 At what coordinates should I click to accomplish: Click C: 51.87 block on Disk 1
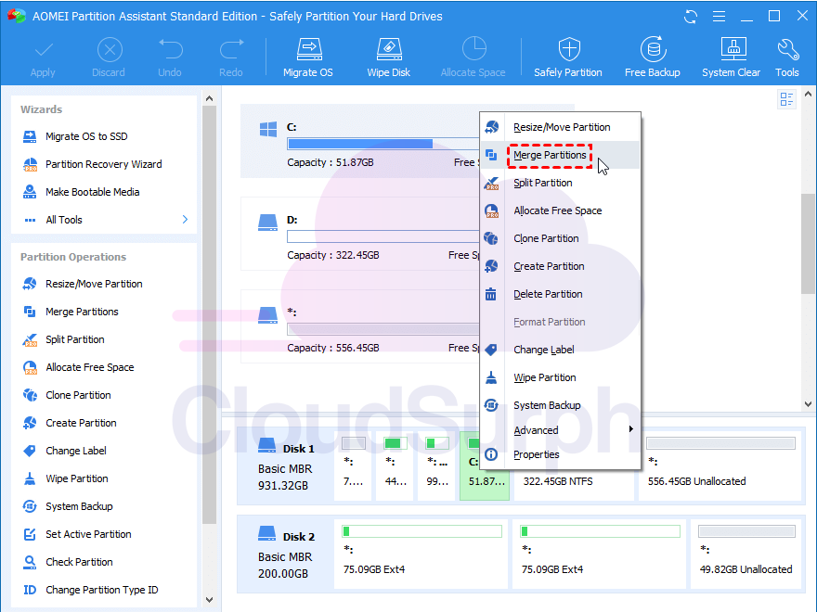pyautogui.click(x=485, y=465)
